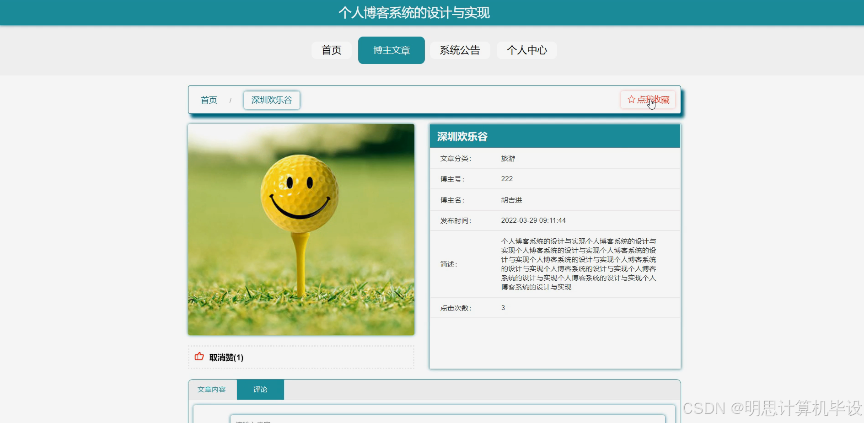Switch to the 文章内容 tab
The height and width of the screenshot is (423, 864).
[x=212, y=390]
